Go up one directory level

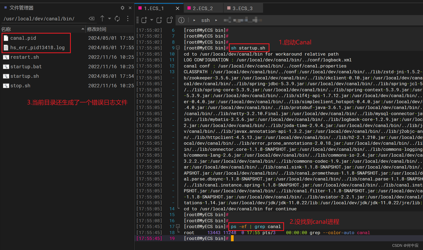point(102,19)
